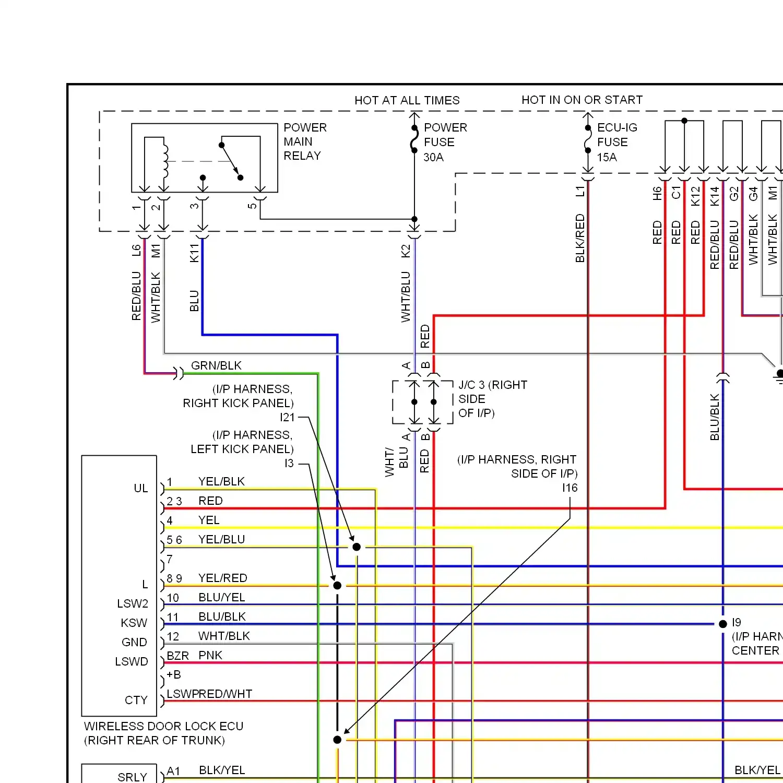This screenshot has height=783, width=783.
Task: Click the J/C 3 junction connector box
Action: coord(423,402)
